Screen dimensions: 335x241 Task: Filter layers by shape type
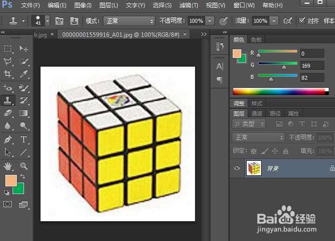tap(314, 124)
